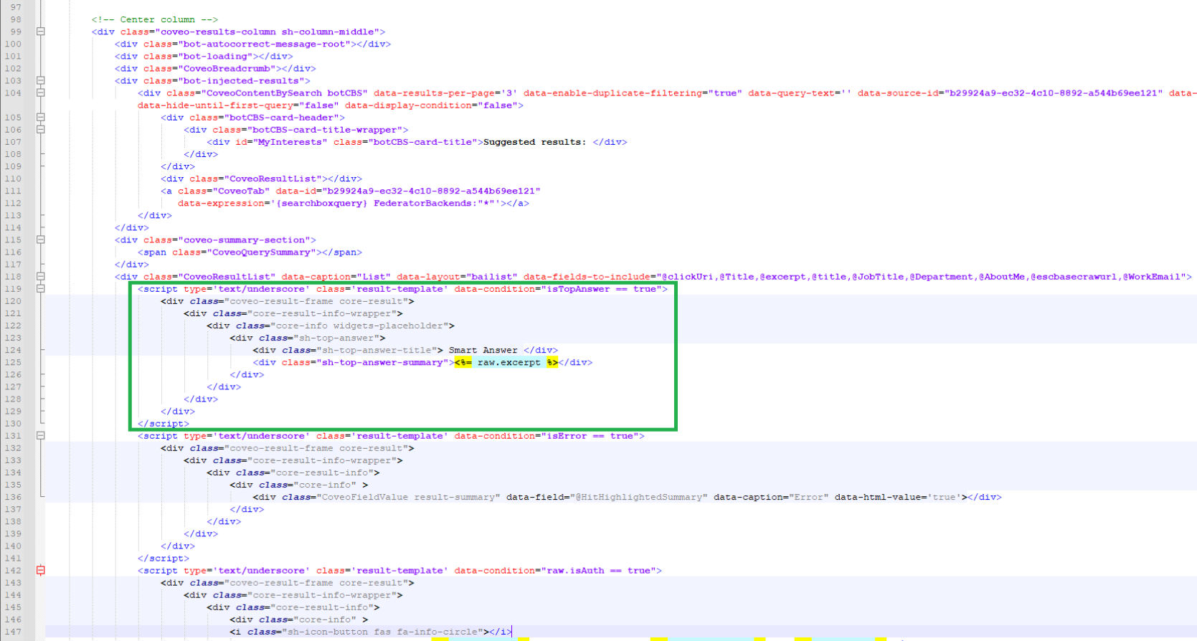The width and height of the screenshot is (1197, 641).
Task: Fold the botCBS-card-title-wrapper block at line 106
Action: pyautogui.click(x=41, y=130)
